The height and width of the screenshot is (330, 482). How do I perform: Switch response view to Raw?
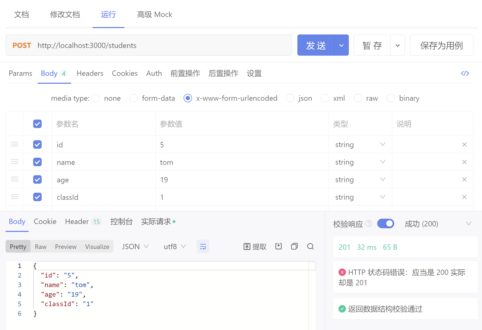pyautogui.click(x=41, y=247)
